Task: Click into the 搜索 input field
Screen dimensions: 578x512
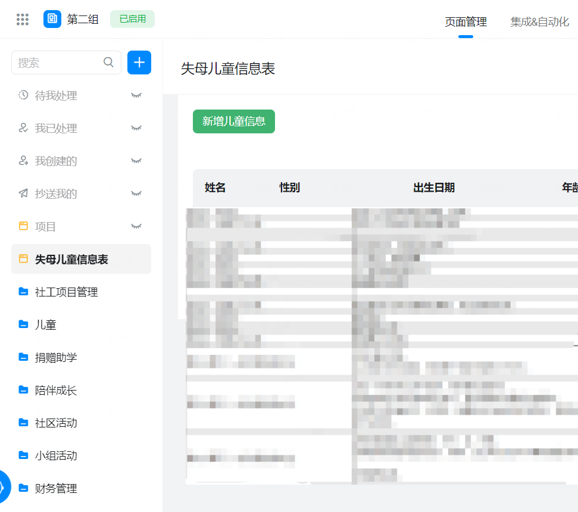Action: (57, 63)
